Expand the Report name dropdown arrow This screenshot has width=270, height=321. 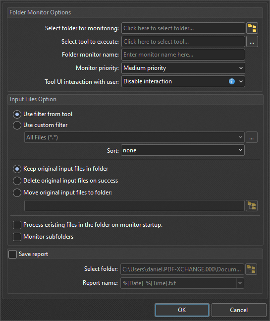point(240,283)
